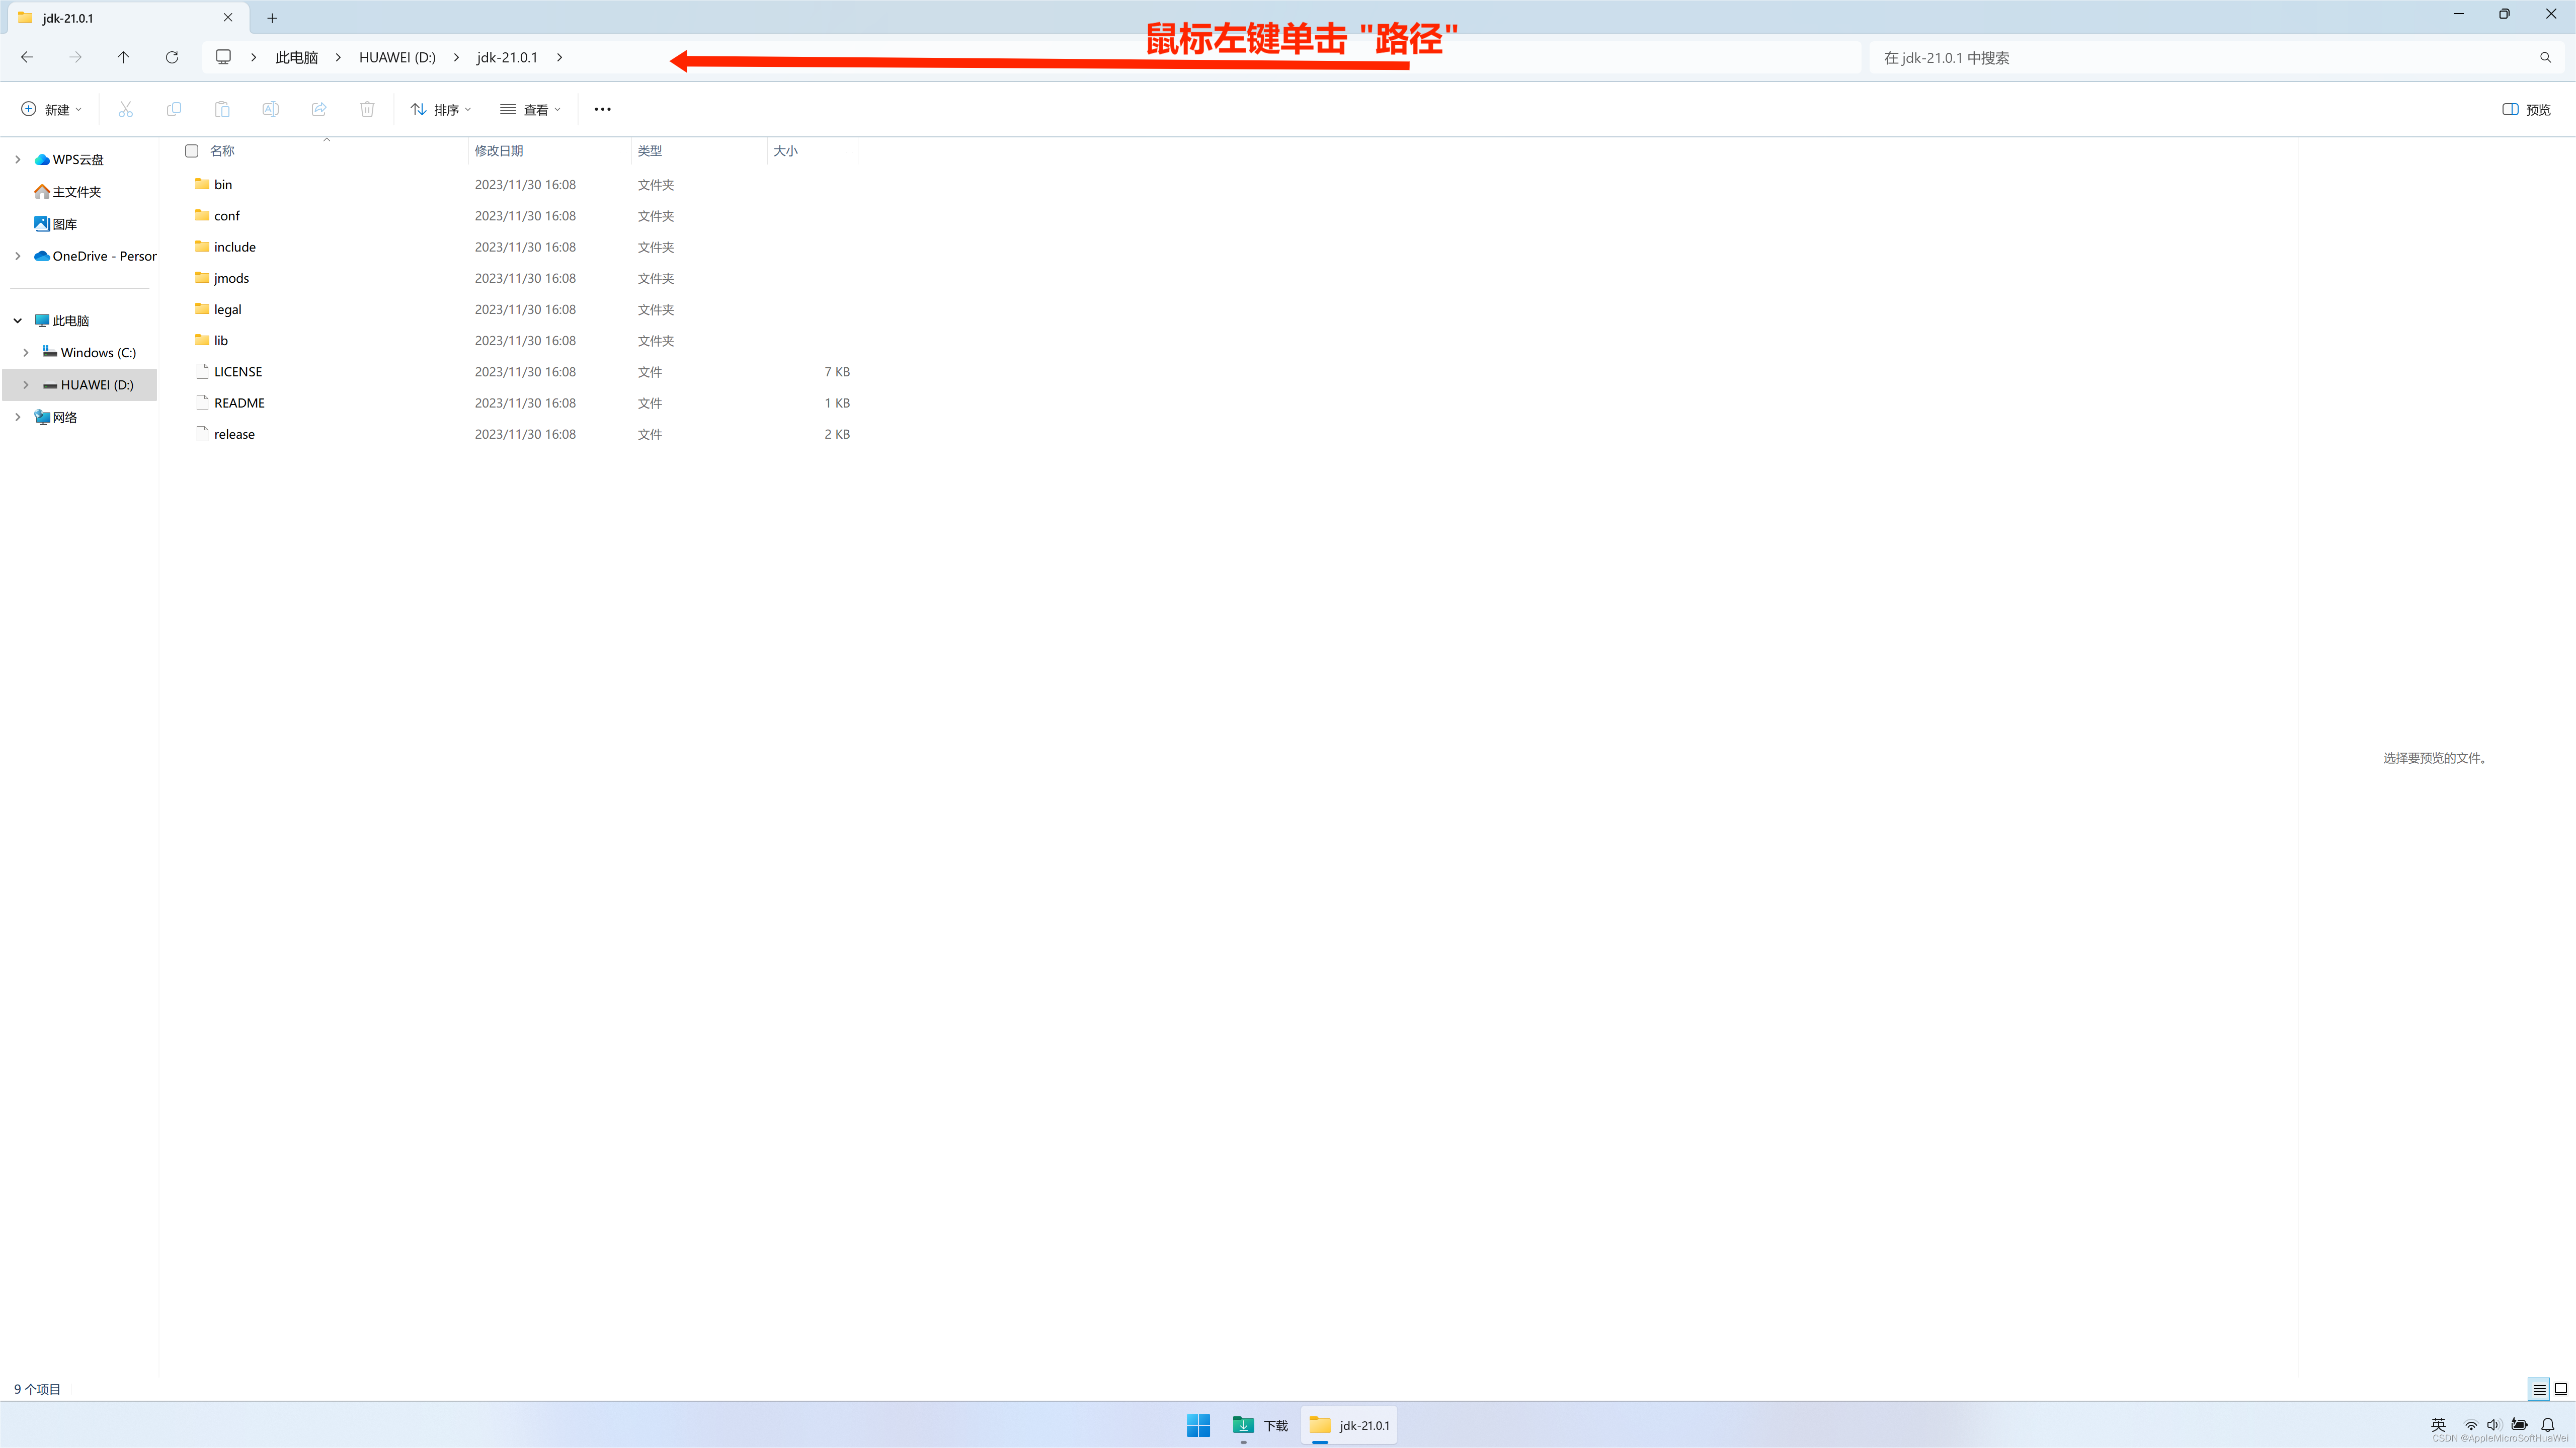Open the 排序 sort dropdown
Screen dimensions: 2576x1448
[441, 109]
